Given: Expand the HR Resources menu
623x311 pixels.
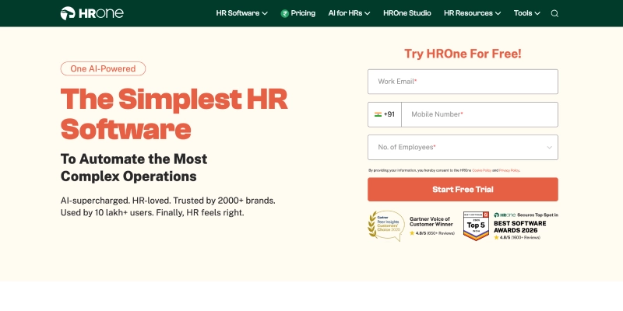Looking at the screenshot, I should point(473,13).
